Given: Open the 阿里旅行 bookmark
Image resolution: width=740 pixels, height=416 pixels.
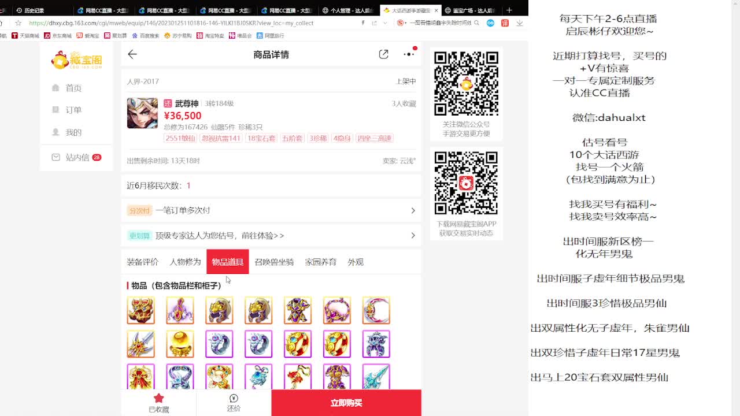Looking at the screenshot, I should pyautogui.click(x=270, y=36).
